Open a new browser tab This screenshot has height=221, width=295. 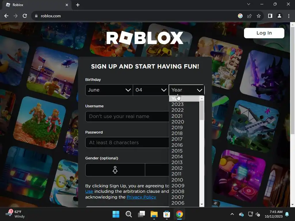(x=78, y=5)
